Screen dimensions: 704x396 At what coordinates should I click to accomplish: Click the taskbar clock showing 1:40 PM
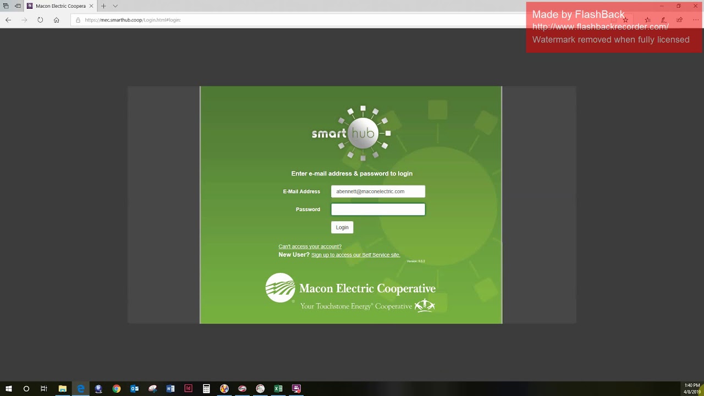[x=692, y=388]
